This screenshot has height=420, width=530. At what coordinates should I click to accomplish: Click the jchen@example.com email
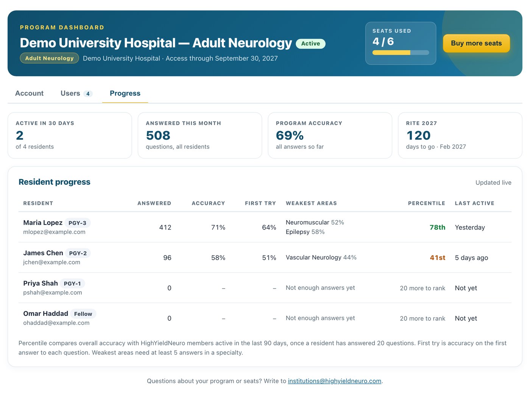(x=51, y=262)
